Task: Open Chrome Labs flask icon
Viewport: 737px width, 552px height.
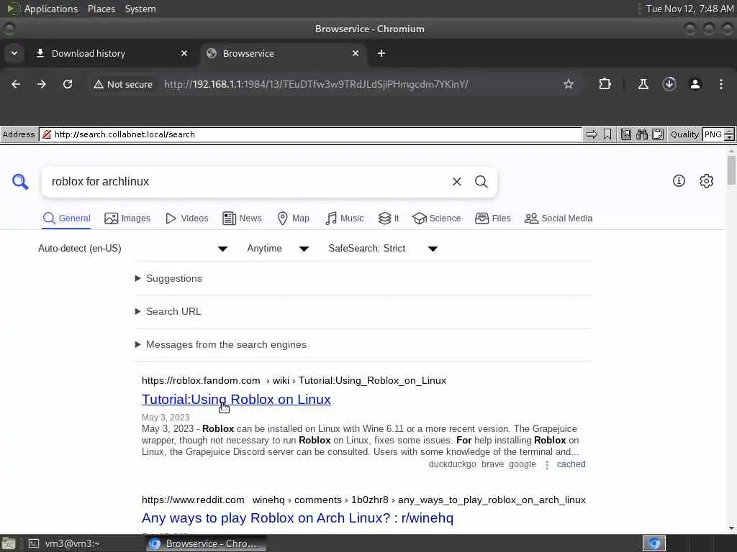Action: (643, 84)
